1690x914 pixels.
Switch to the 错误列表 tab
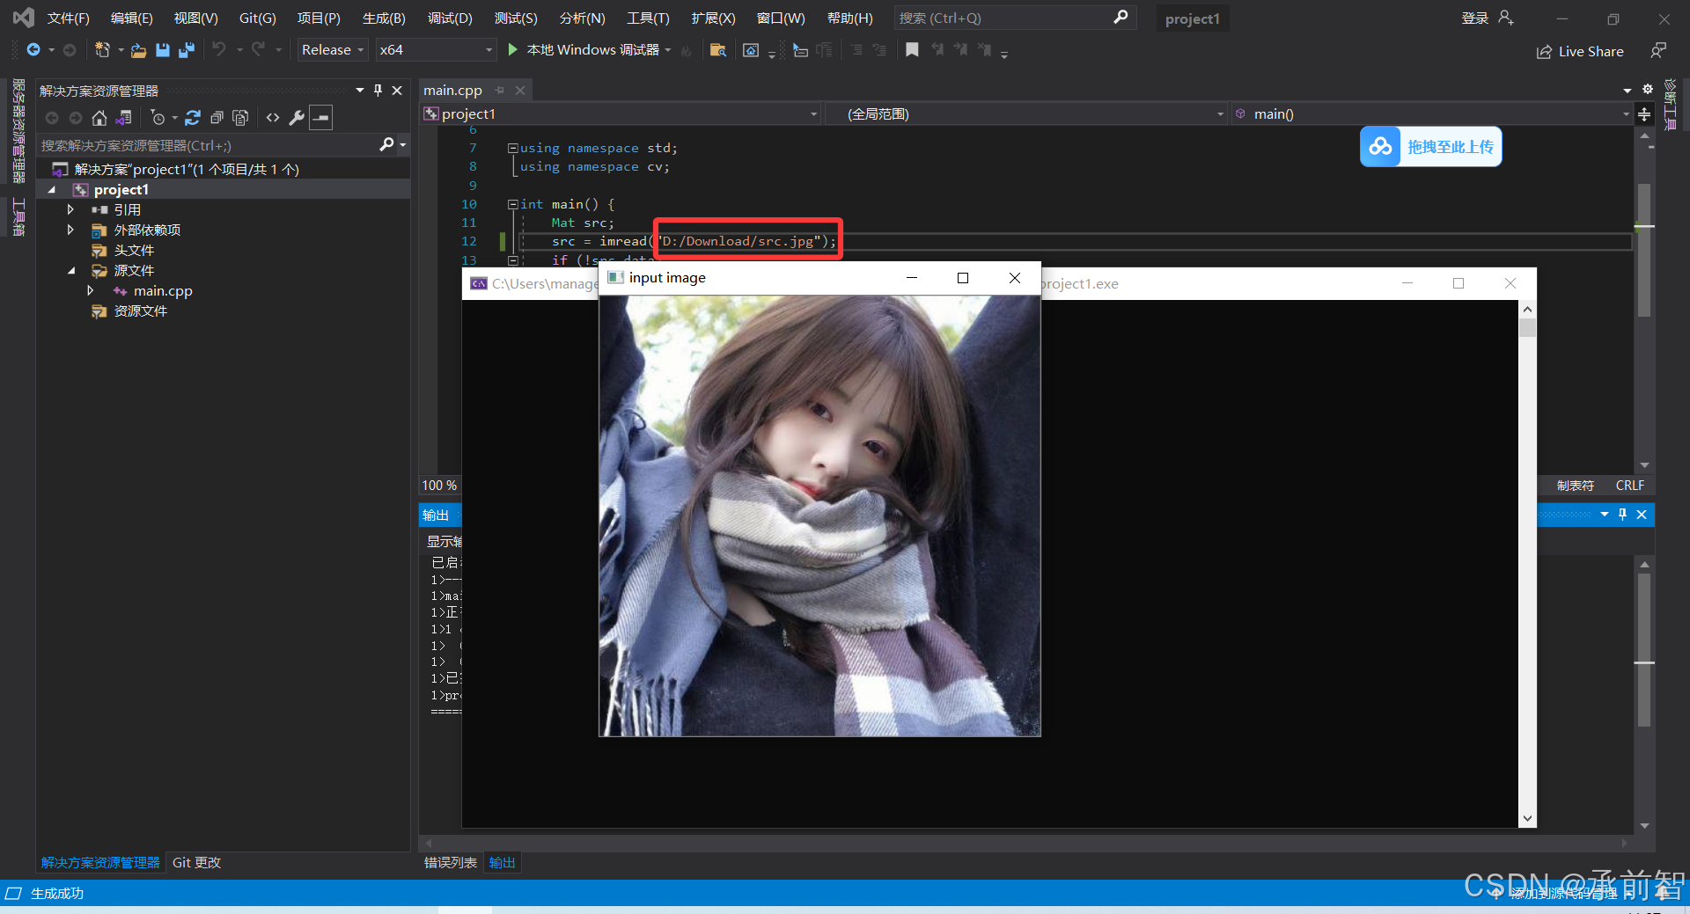pos(450,862)
